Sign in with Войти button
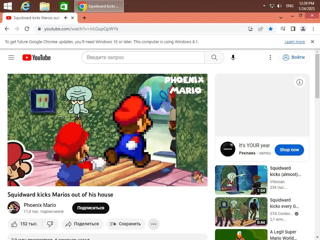Viewport: 320px width, 240px height. pos(294,57)
